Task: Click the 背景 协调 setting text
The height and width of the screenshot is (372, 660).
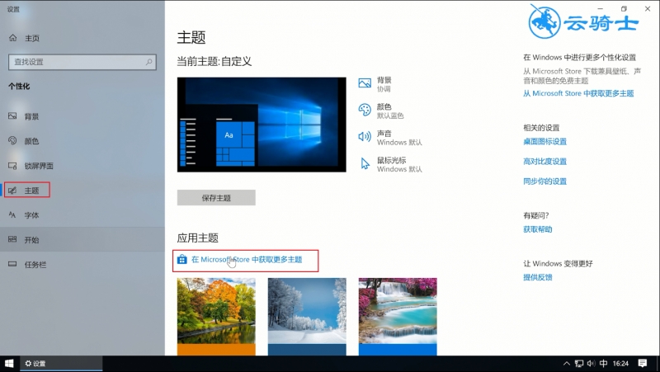Action: 384,84
